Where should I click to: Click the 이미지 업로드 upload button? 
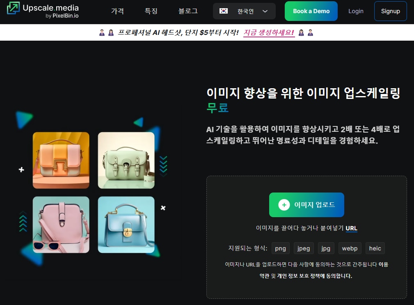pos(306,205)
